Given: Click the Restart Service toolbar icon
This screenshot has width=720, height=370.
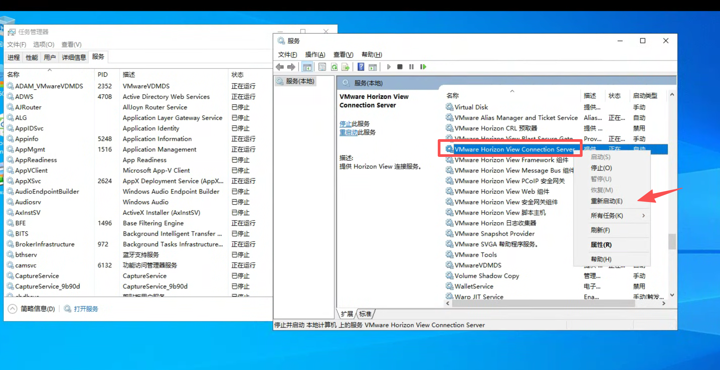Looking at the screenshot, I should coord(423,67).
